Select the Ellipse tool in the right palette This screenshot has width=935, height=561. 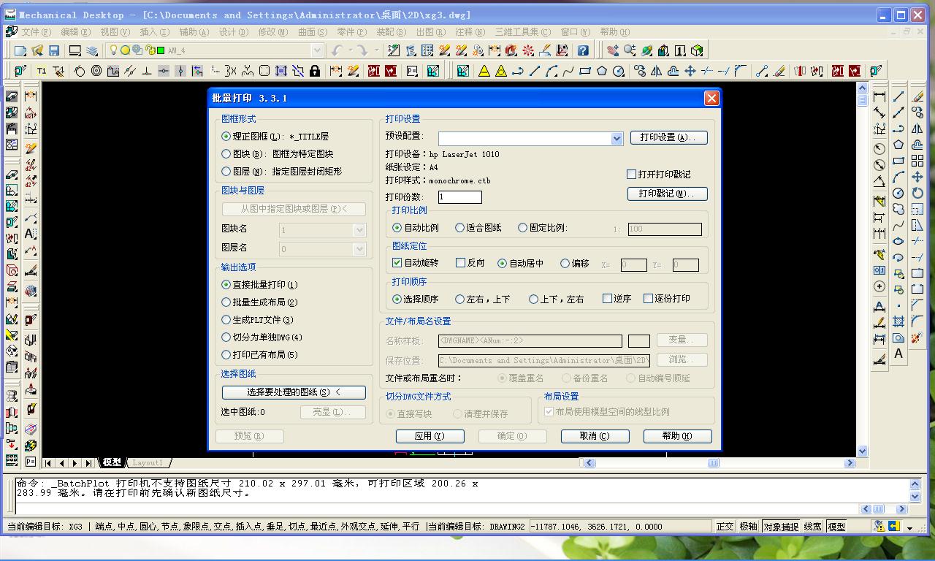point(898,241)
